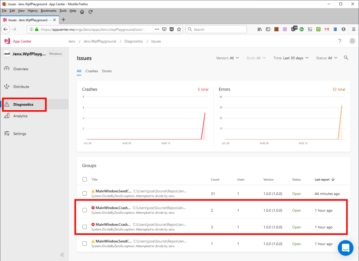
Task: Check the MainWindow.Crash row with count 3
Action: [x=85, y=227]
